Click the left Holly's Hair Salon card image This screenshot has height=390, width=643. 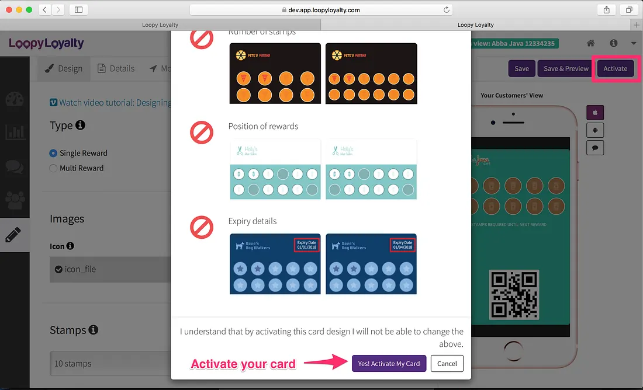coord(275,169)
